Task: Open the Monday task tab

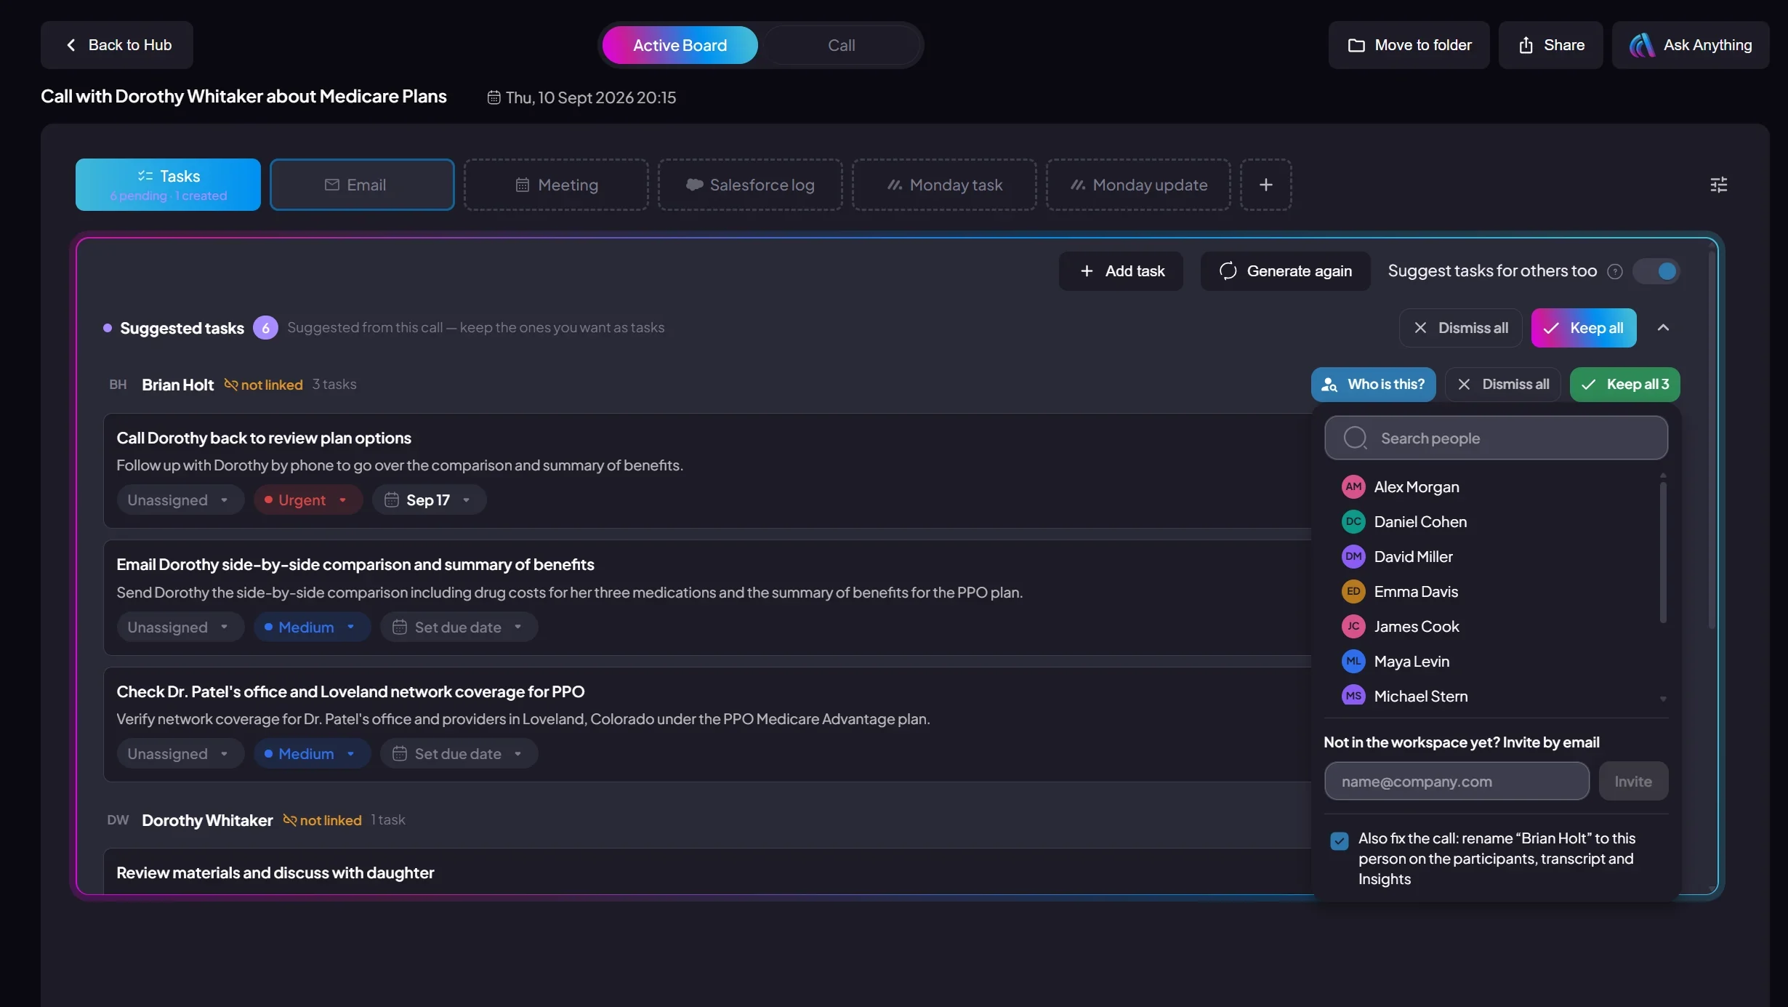Action: (944, 185)
